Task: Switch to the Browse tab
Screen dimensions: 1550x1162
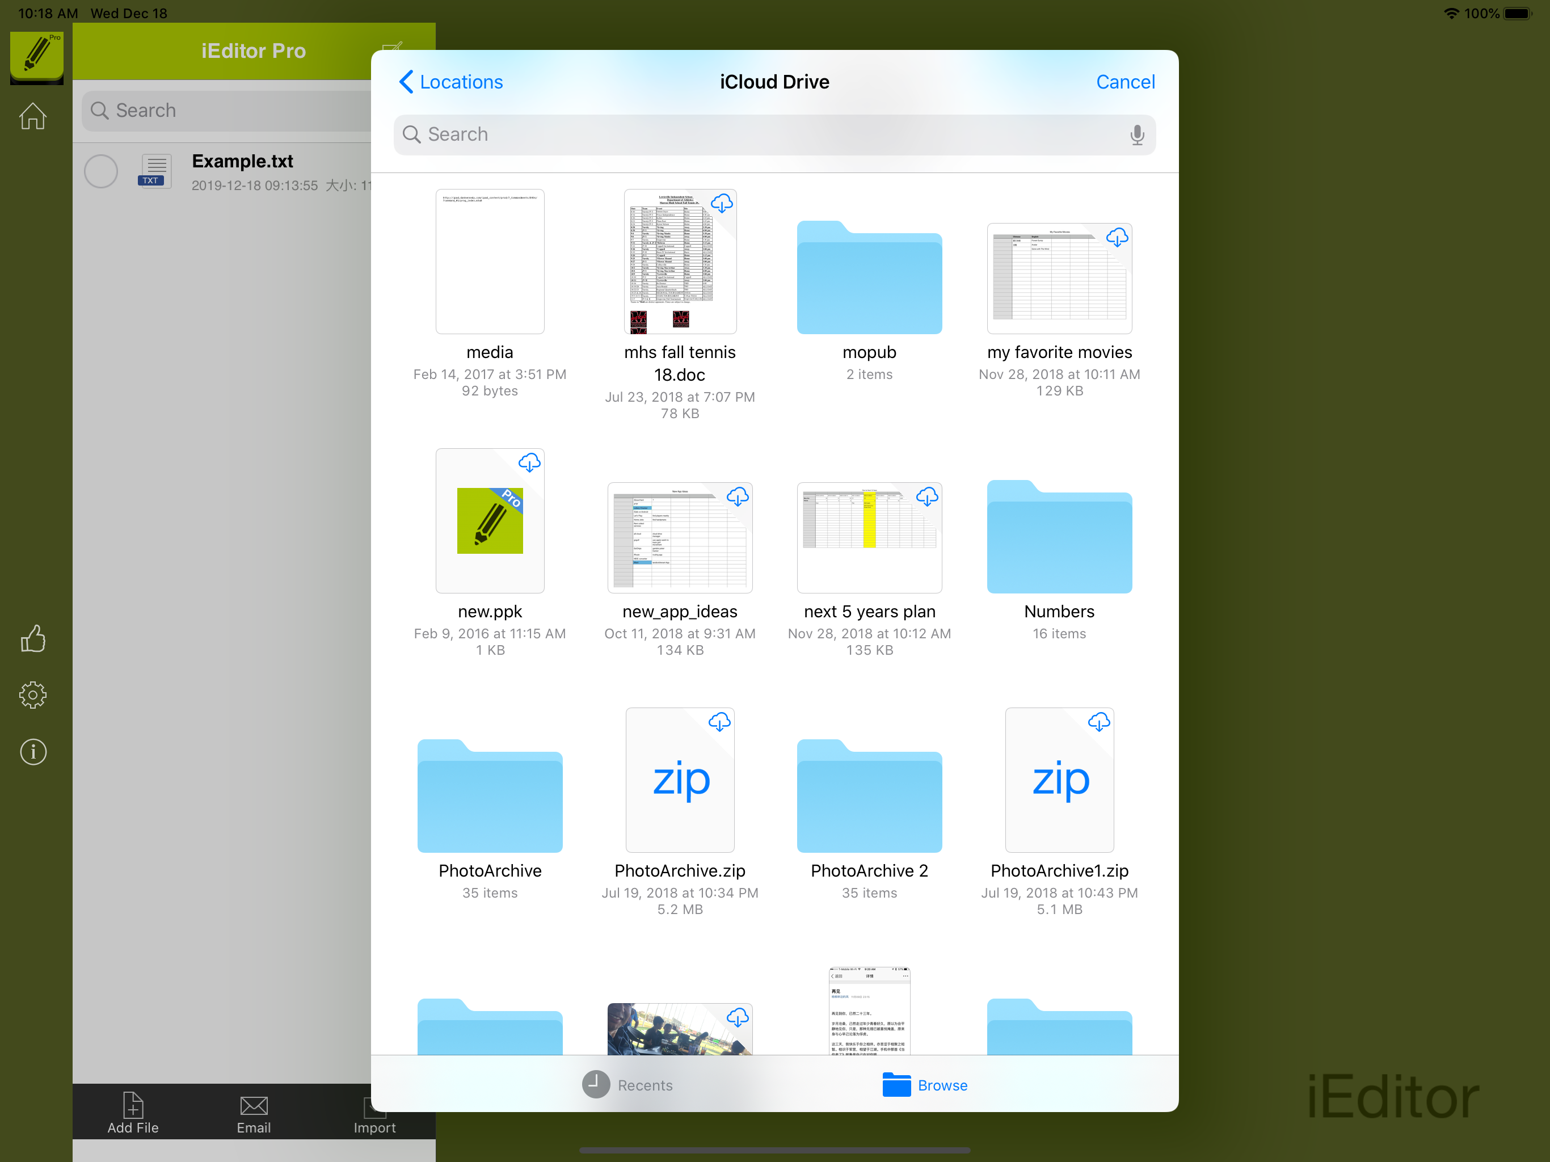Action: [x=925, y=1084]
